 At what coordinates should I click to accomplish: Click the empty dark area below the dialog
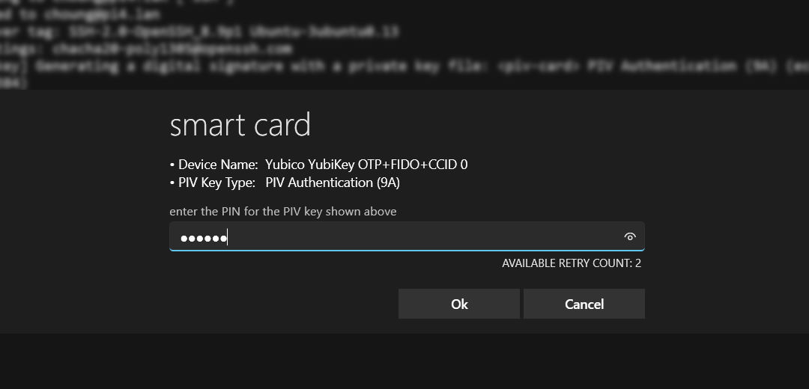point(404,361)
